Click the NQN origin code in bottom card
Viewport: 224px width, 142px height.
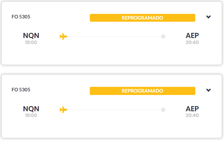(x=31, y=109)
